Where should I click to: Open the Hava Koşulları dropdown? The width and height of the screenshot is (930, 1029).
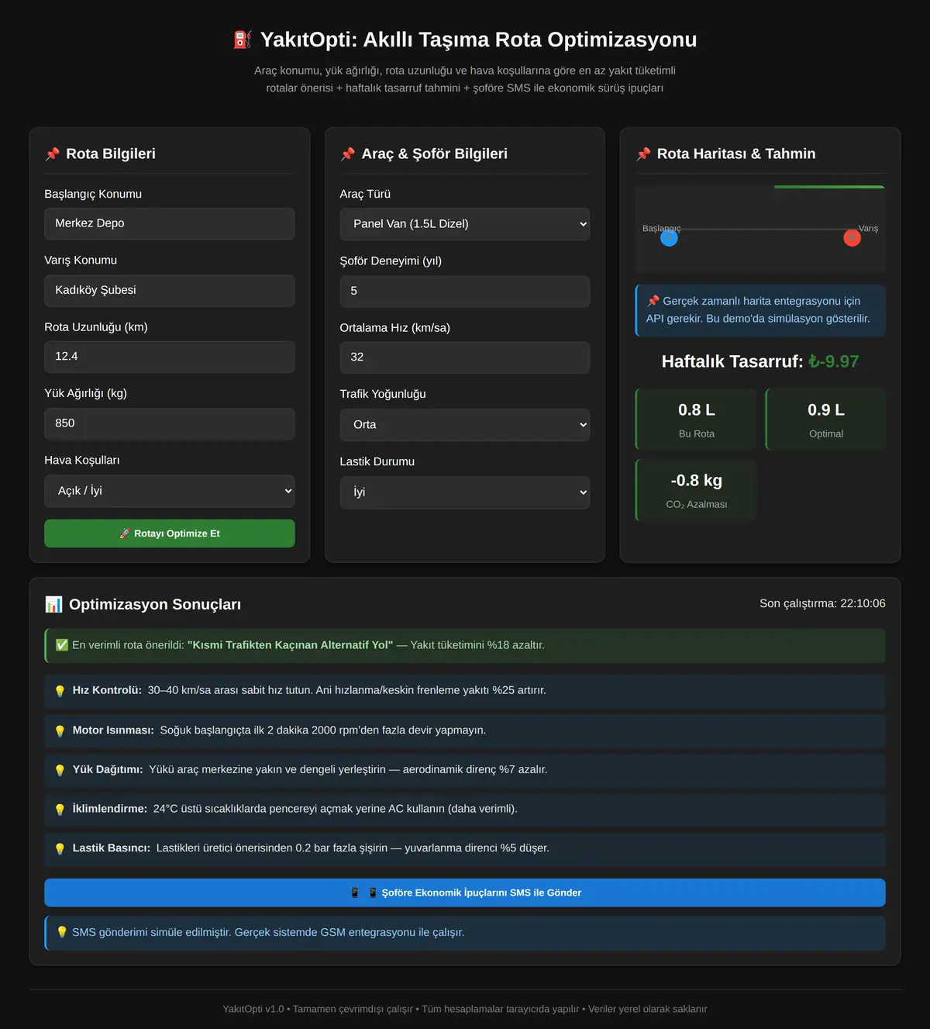pos(170,491)
